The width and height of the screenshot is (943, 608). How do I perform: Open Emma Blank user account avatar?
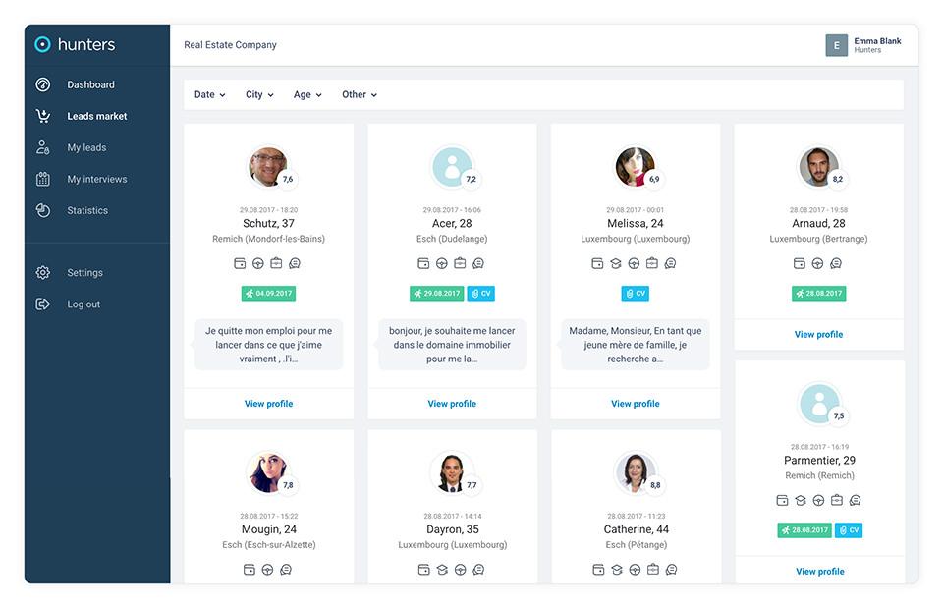pos(836,45)
